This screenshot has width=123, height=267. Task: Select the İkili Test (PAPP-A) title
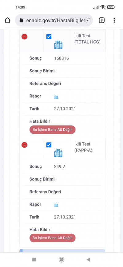pos(83,147)
